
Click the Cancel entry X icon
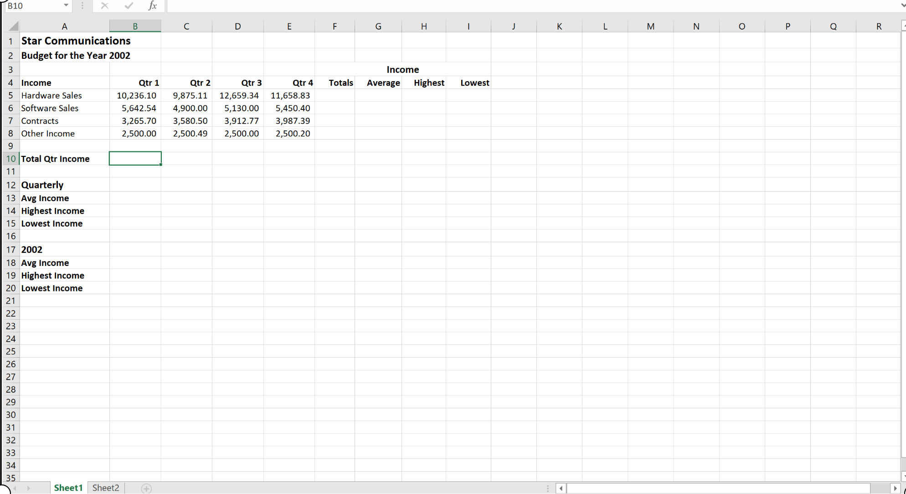pyautogui.click(x=105, y=5)
